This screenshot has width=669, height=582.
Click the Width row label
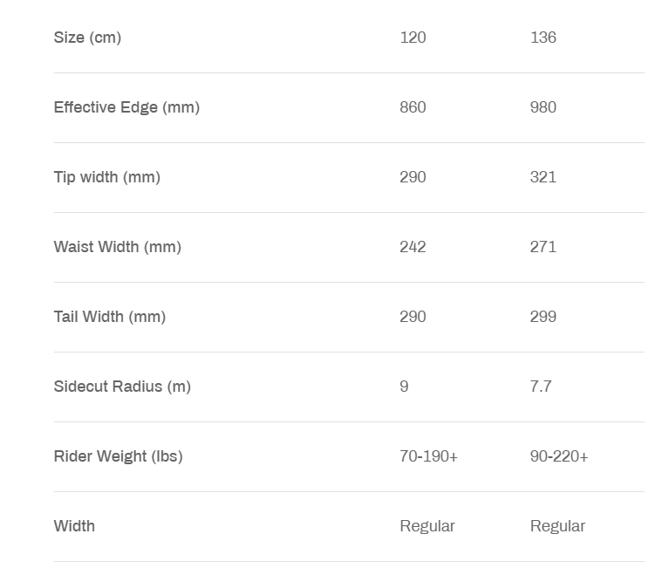click(74, 526)
